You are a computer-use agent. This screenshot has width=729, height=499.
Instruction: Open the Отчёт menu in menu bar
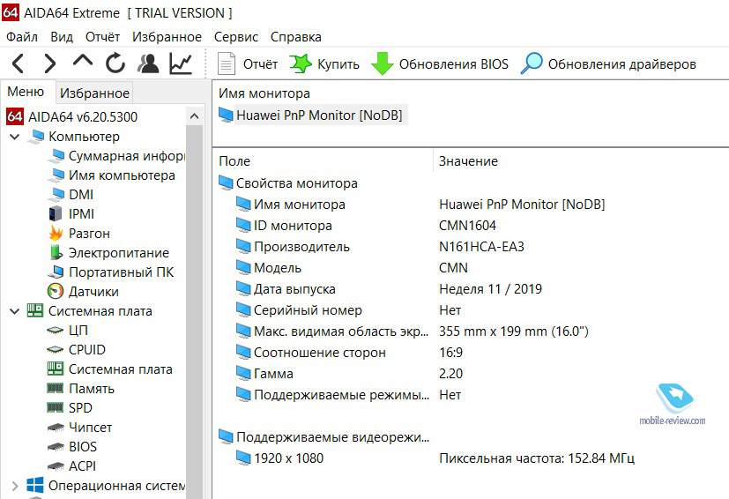102,37
